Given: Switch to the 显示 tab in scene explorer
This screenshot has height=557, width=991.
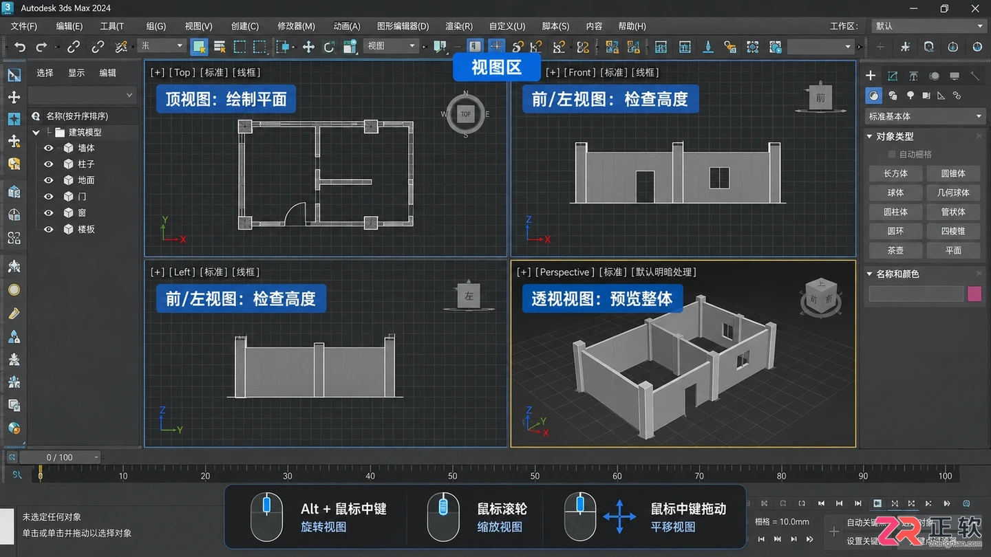Looking at the screenshot, I should point(76,73).
